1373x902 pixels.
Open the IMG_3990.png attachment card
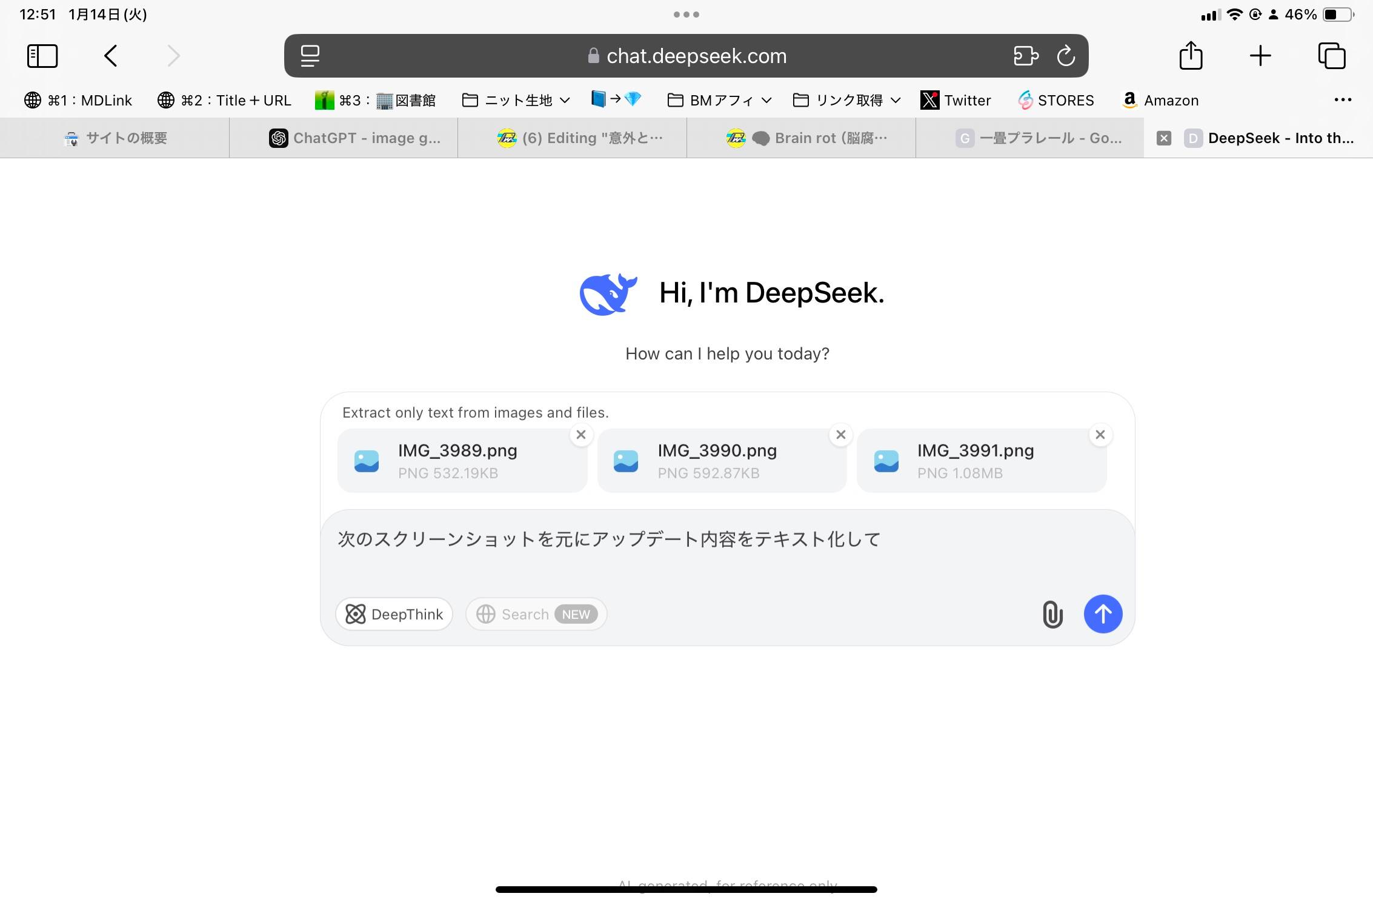click(x=722, y=461)
